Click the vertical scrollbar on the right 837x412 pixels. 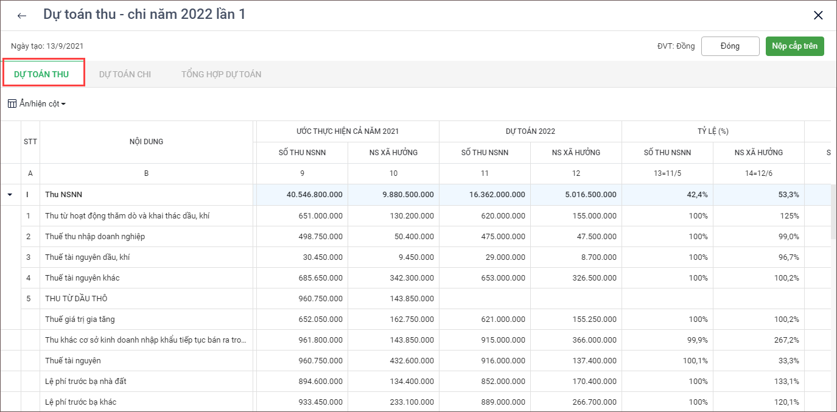(833, 213)
